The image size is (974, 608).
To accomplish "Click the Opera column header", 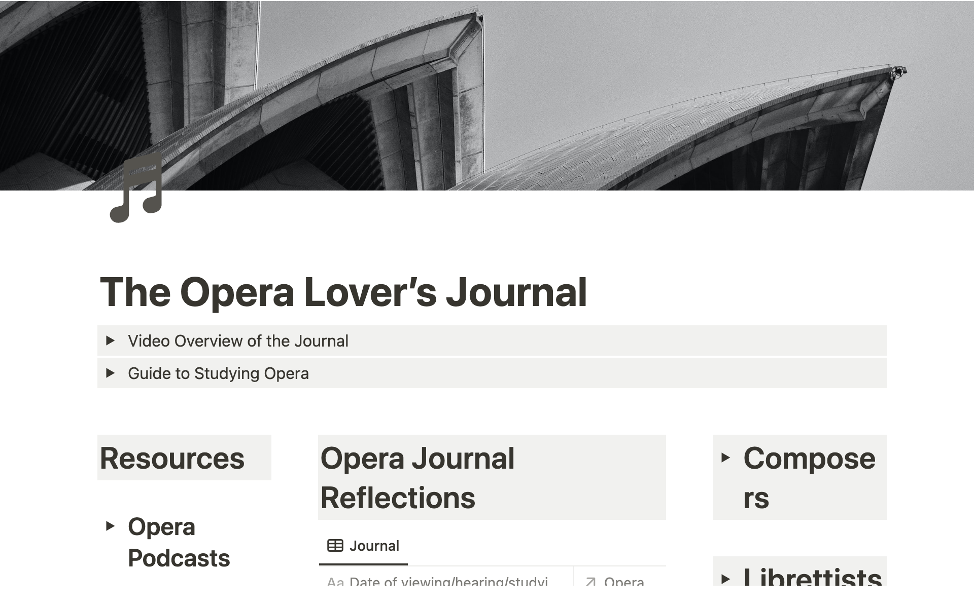I will click(x=624, y=582).
